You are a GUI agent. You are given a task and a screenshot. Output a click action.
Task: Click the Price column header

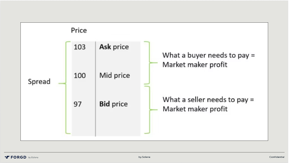pos(78,30)
